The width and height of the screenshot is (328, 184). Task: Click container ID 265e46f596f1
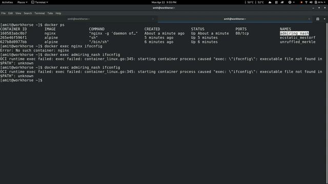(x=13, y=38)
